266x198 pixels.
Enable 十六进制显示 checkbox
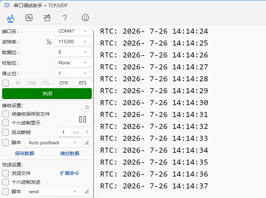(x=5, y=123)
